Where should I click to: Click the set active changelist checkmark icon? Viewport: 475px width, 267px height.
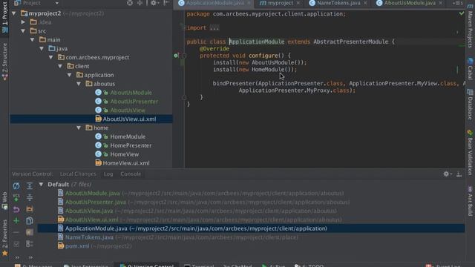tap(16, 244)
